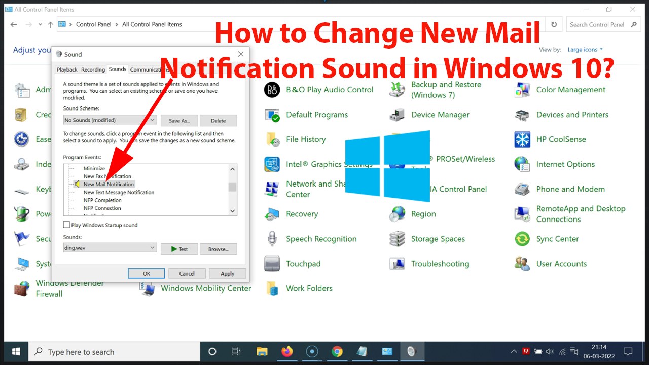Open Recovery icon
The height and width of the screenshot is (365, 649).
coord(272,214)
